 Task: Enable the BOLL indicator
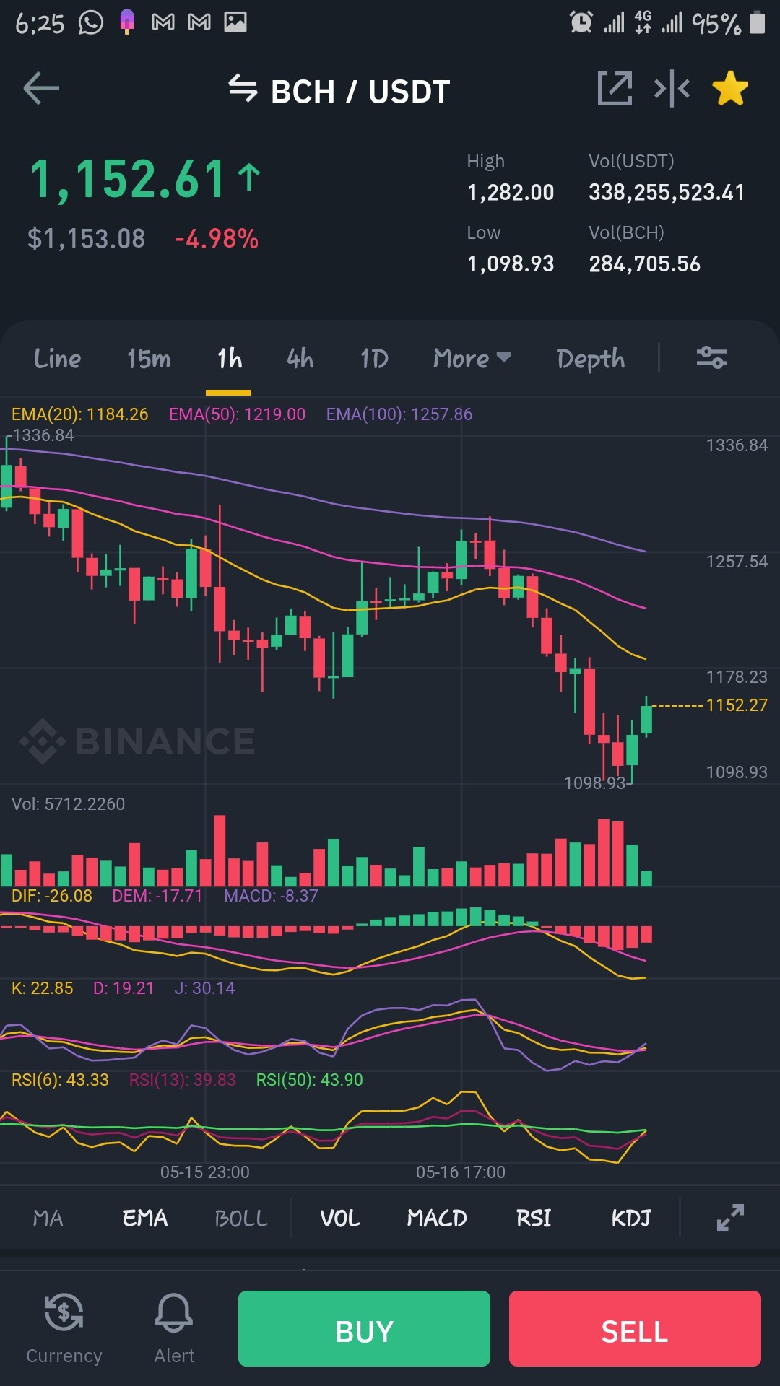pyautogui.click(x=241, y=1219)
